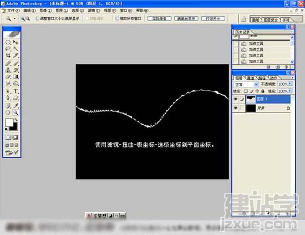Select the background (背景) layer thumbnail
This screenshot has height=235, width=305.
pos(251,108)
